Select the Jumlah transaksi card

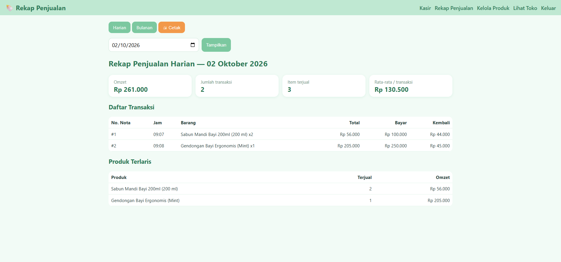[237, 86]
